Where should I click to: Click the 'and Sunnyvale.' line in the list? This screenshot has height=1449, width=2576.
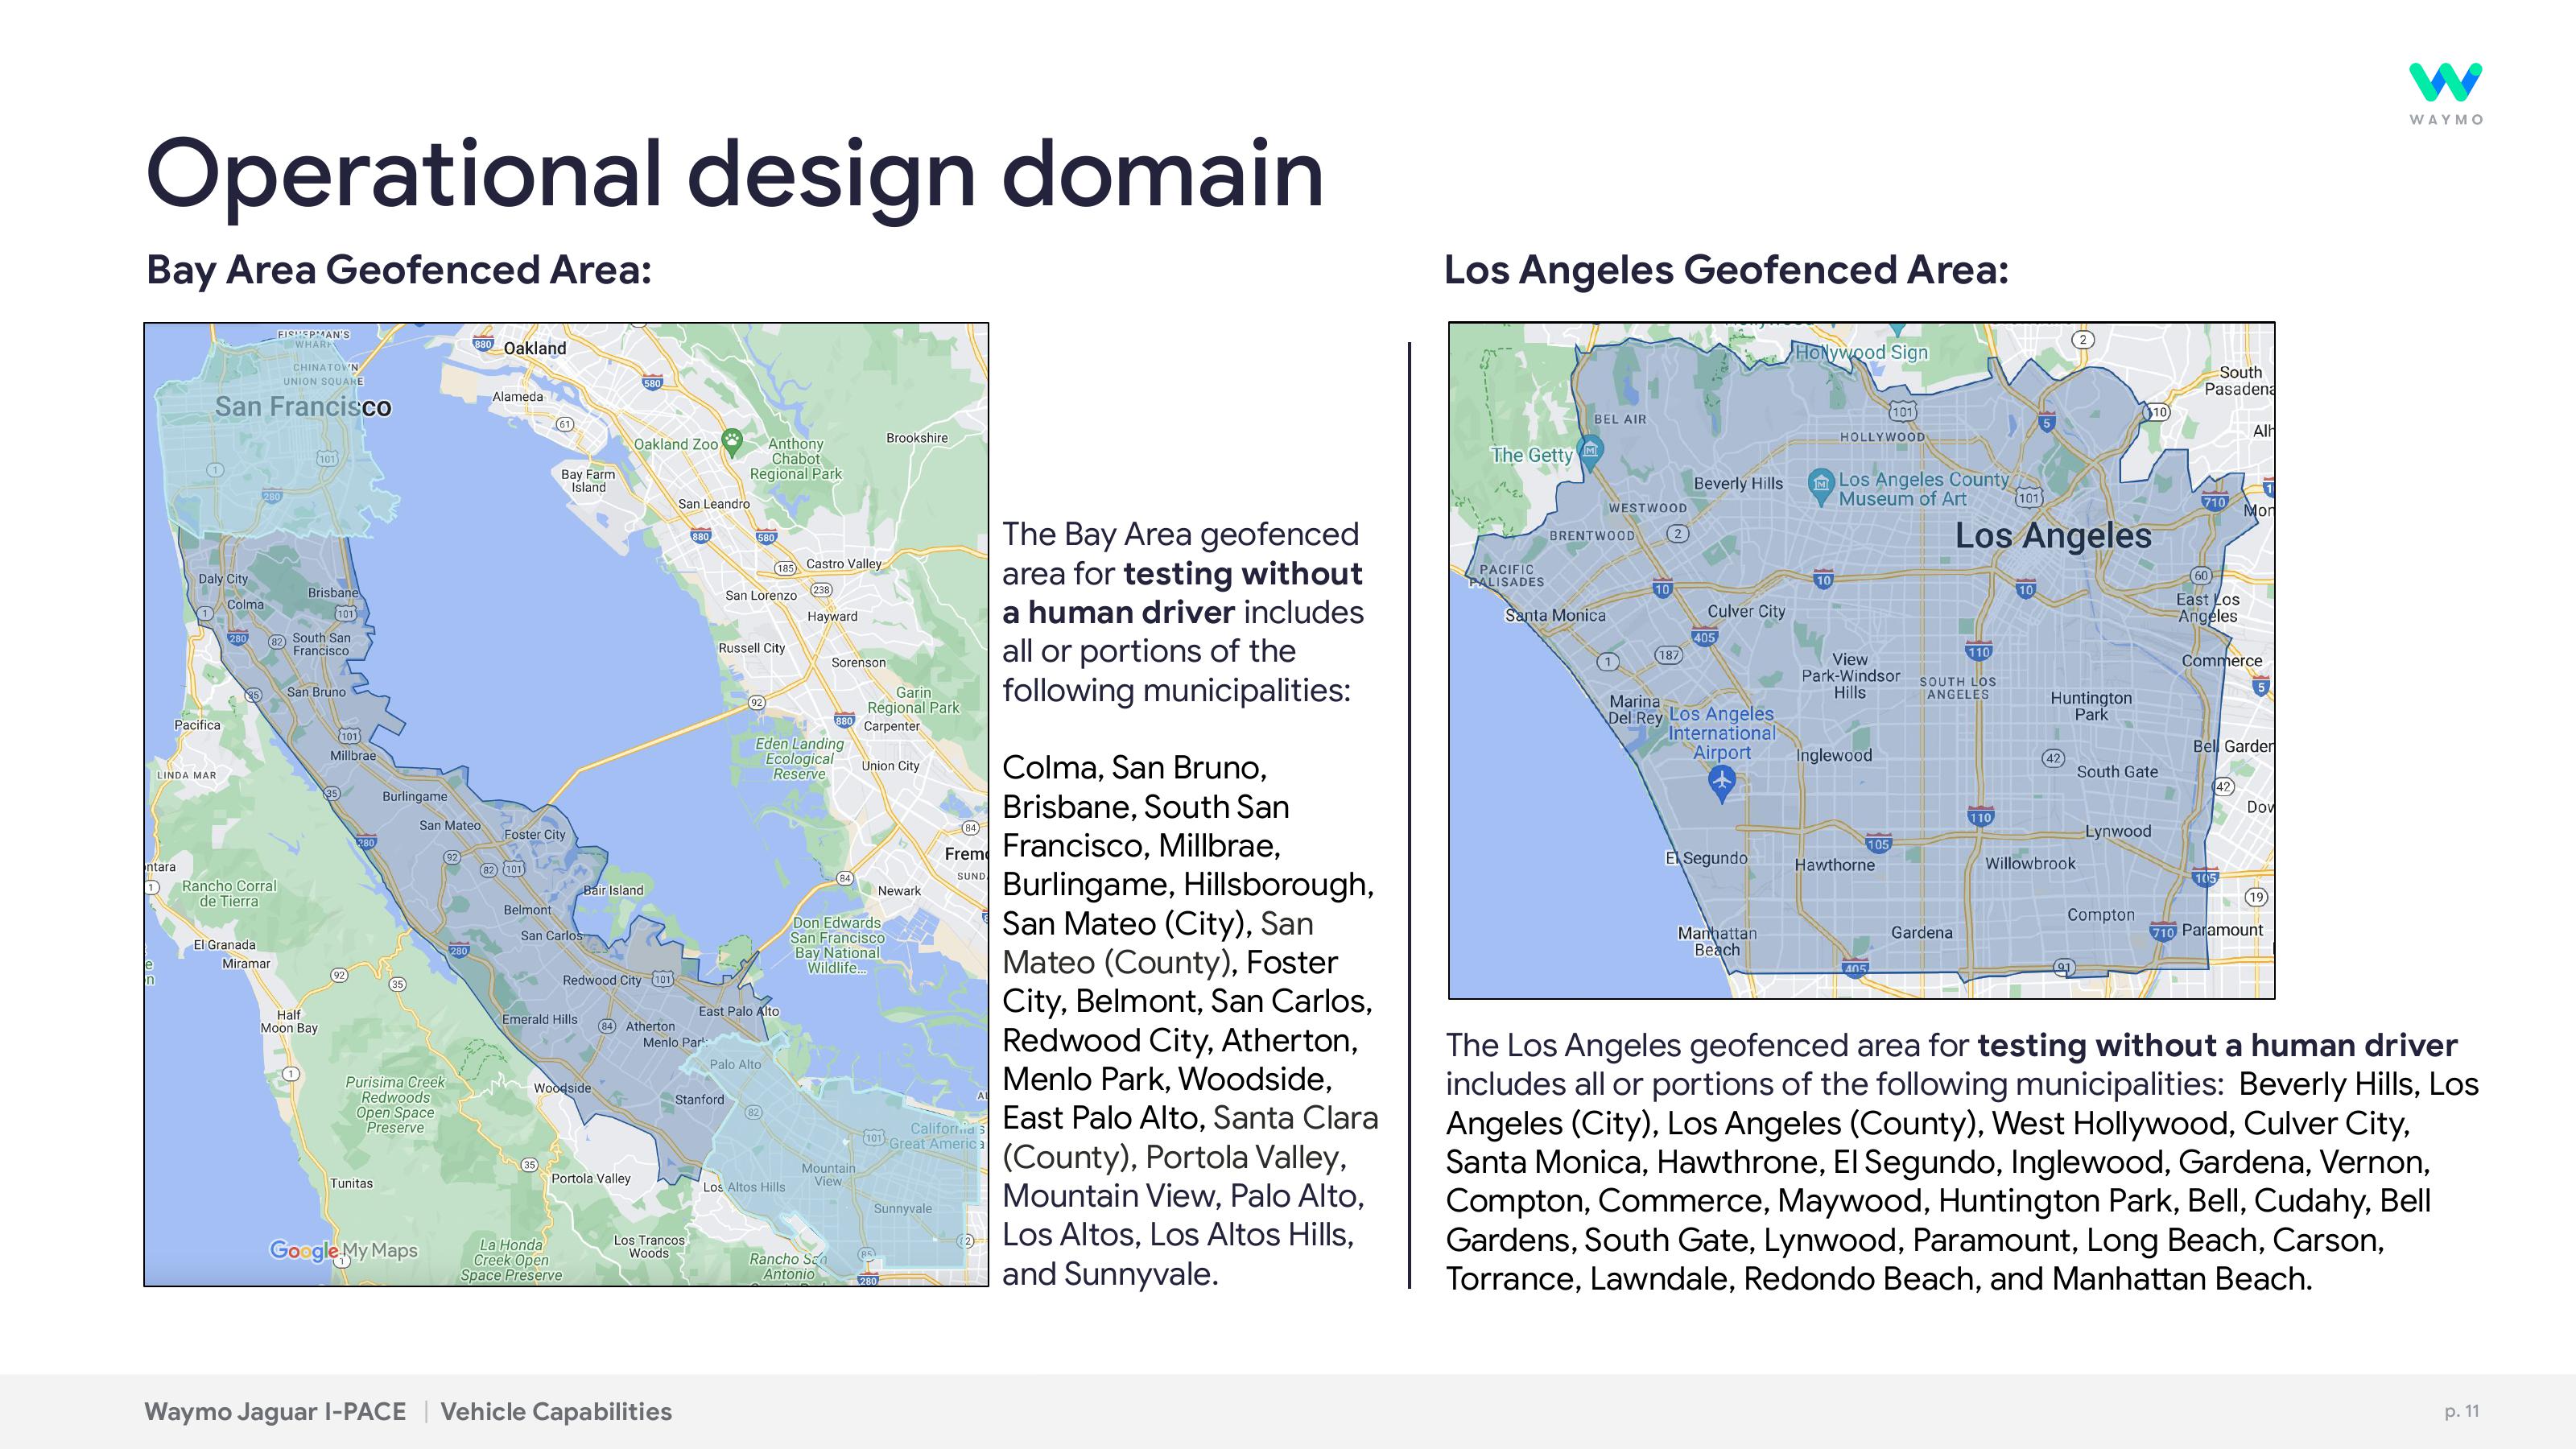click(x=1110, y=1274)
